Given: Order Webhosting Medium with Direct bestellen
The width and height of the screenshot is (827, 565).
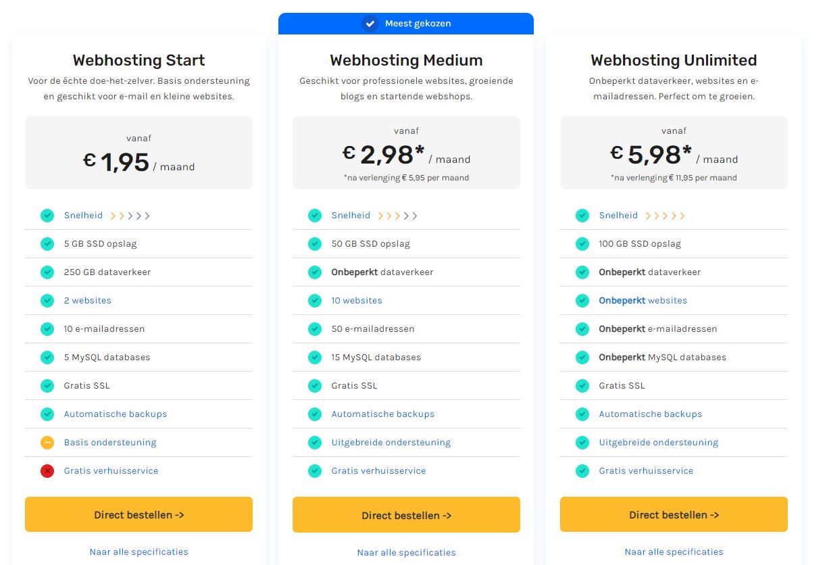Looking at the screenshot, I should point(406,516).
